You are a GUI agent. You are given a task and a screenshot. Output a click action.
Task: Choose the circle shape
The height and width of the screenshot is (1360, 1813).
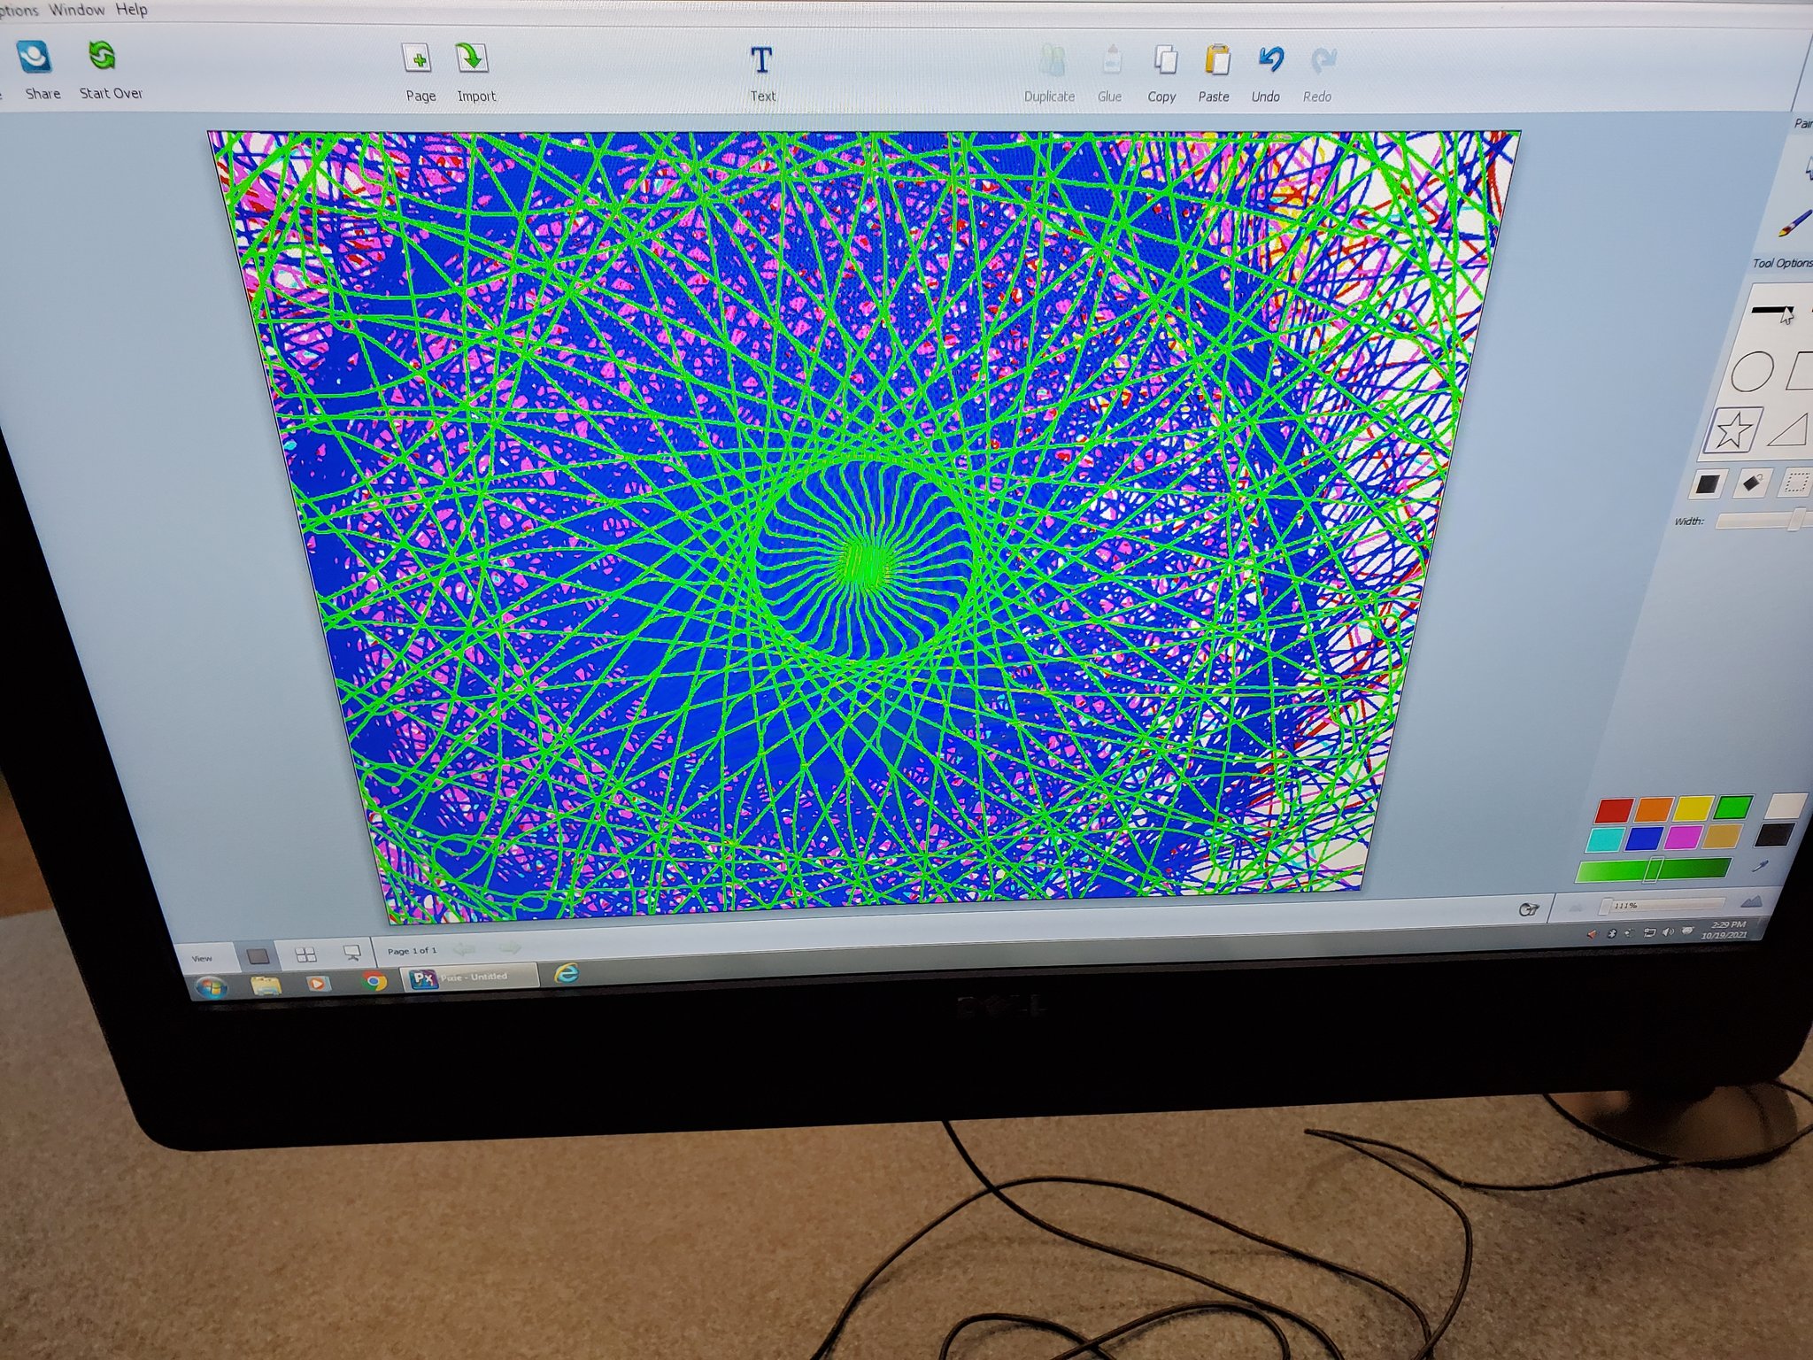click(1751, 372)
